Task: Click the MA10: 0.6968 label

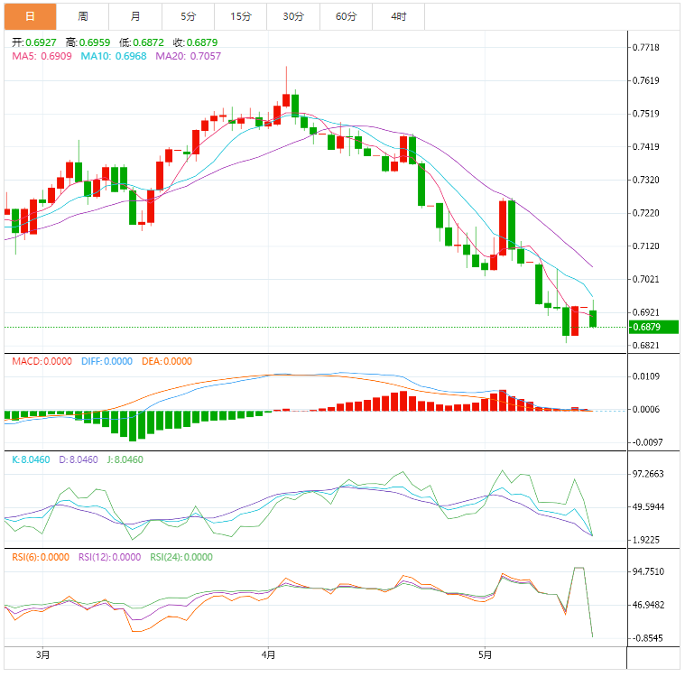Action: (x=114, y=56)
